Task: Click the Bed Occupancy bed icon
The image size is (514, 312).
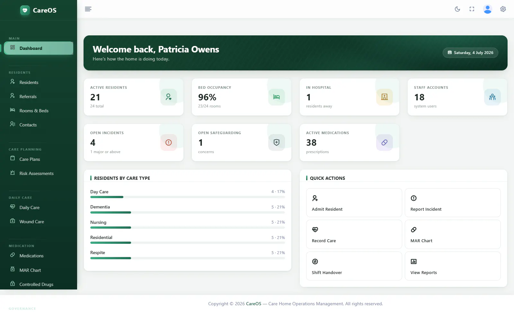Action: (277, 97)
